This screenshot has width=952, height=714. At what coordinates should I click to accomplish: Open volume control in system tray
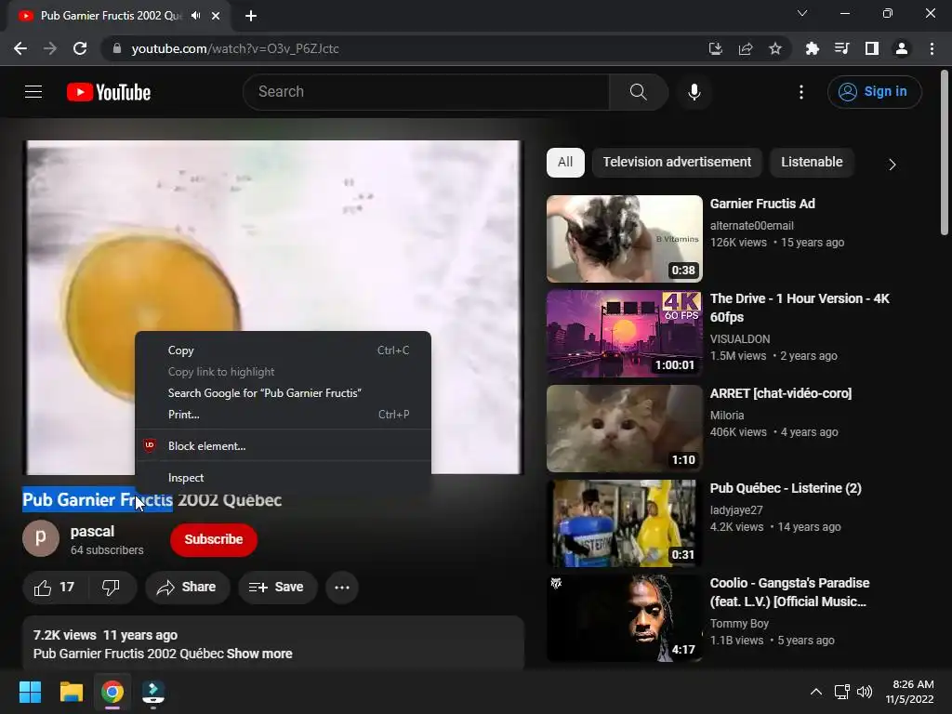pos(865,692)
